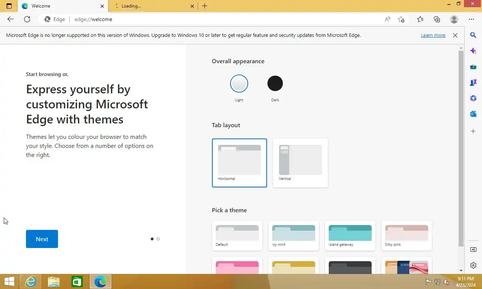The height and width of the screenshot is (289, 482).
Task: Open a new tab with plus
Action: tap(205, 6)
